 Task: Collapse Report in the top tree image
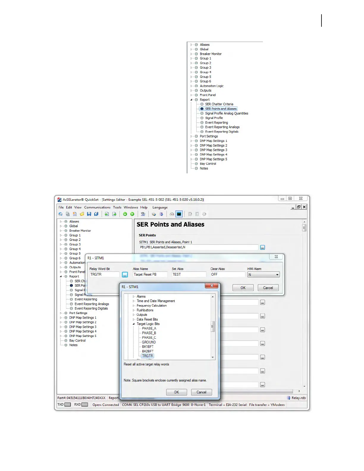191,100
